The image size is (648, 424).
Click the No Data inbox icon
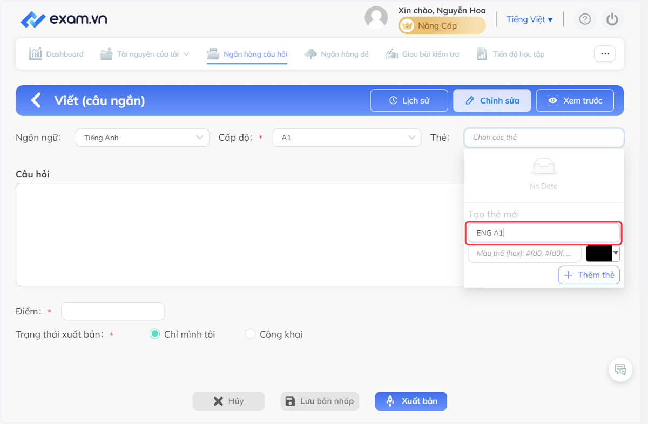[x=544, y=167]
